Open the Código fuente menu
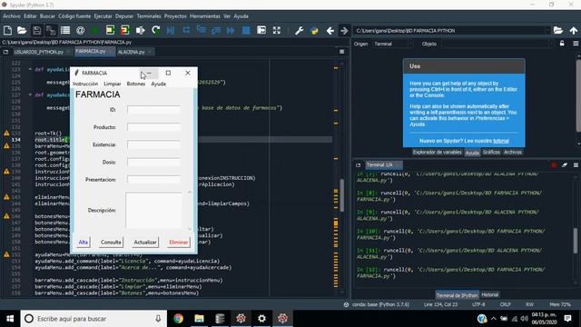Screen dimensions: 581x327 pyautogui.click(x=74, y=16)
